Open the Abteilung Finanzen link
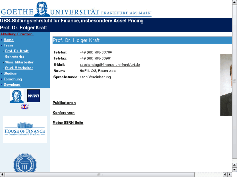Viewport: 237px width, 177px height. pyautogui.click(x=17, y=34)
